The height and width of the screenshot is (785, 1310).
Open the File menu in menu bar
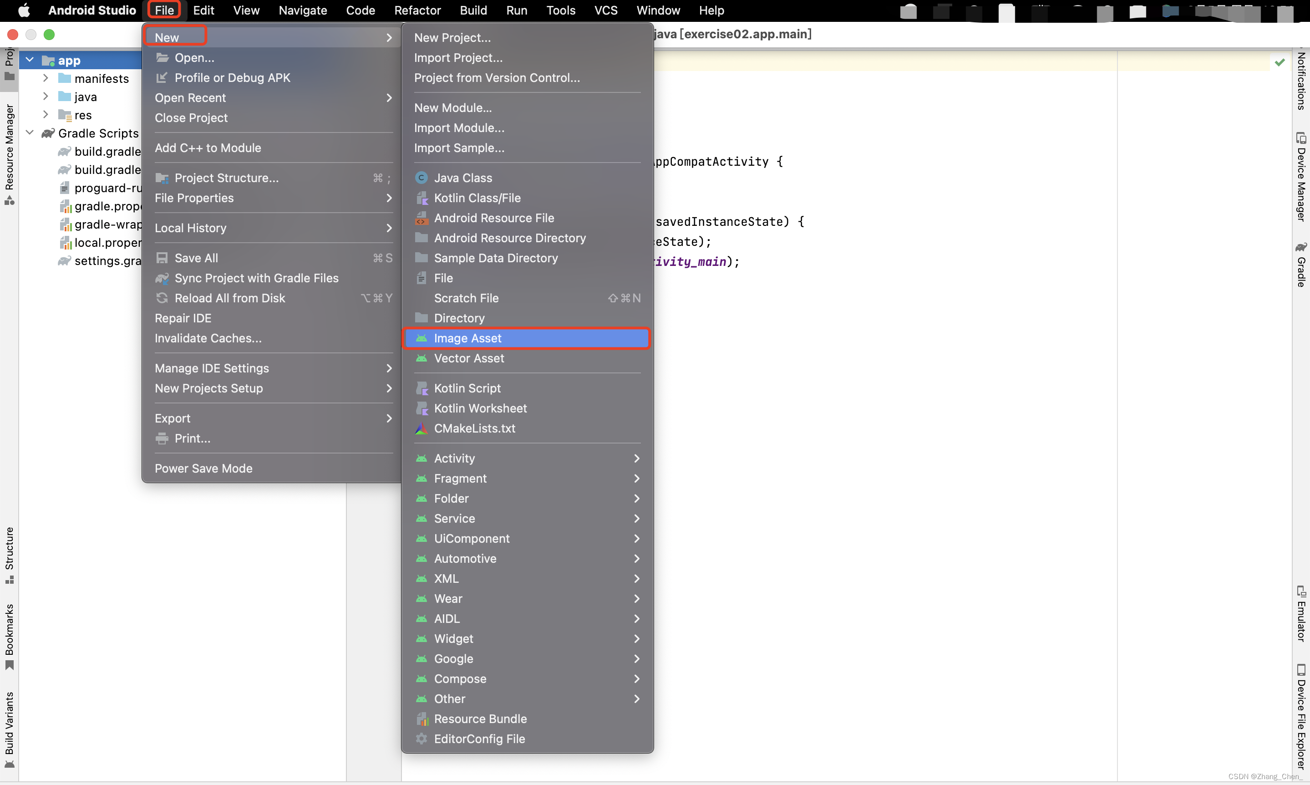[164, 10]
